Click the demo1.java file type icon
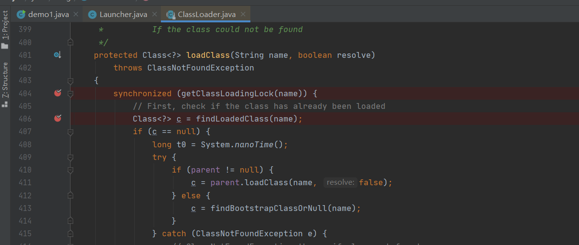579x245 pixels. tap(21, 15)
